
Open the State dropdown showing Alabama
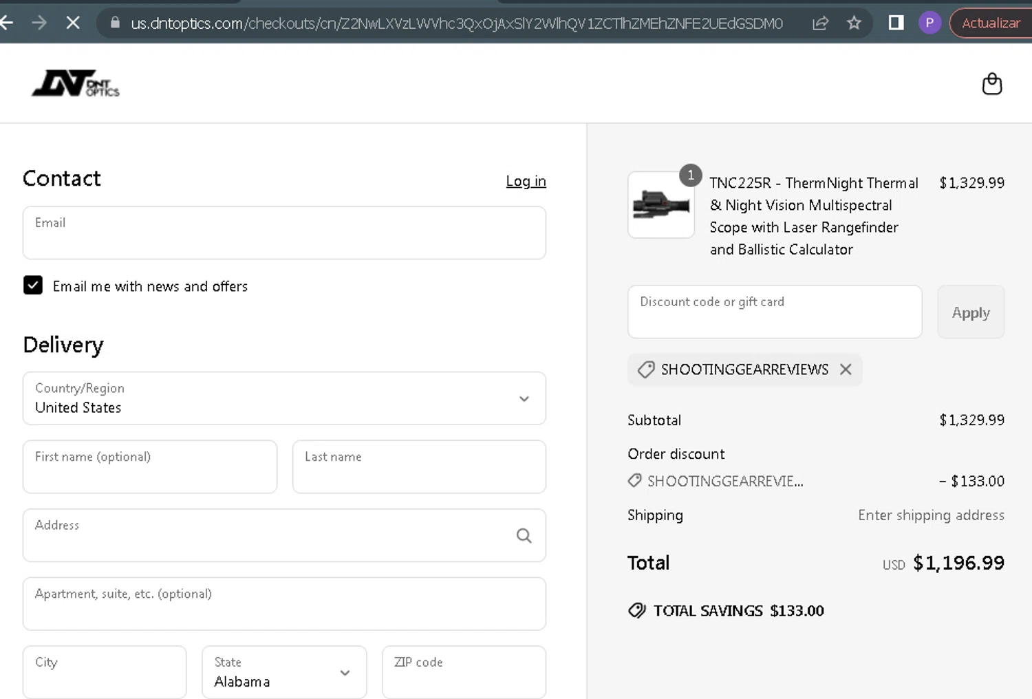pos(284,672)
